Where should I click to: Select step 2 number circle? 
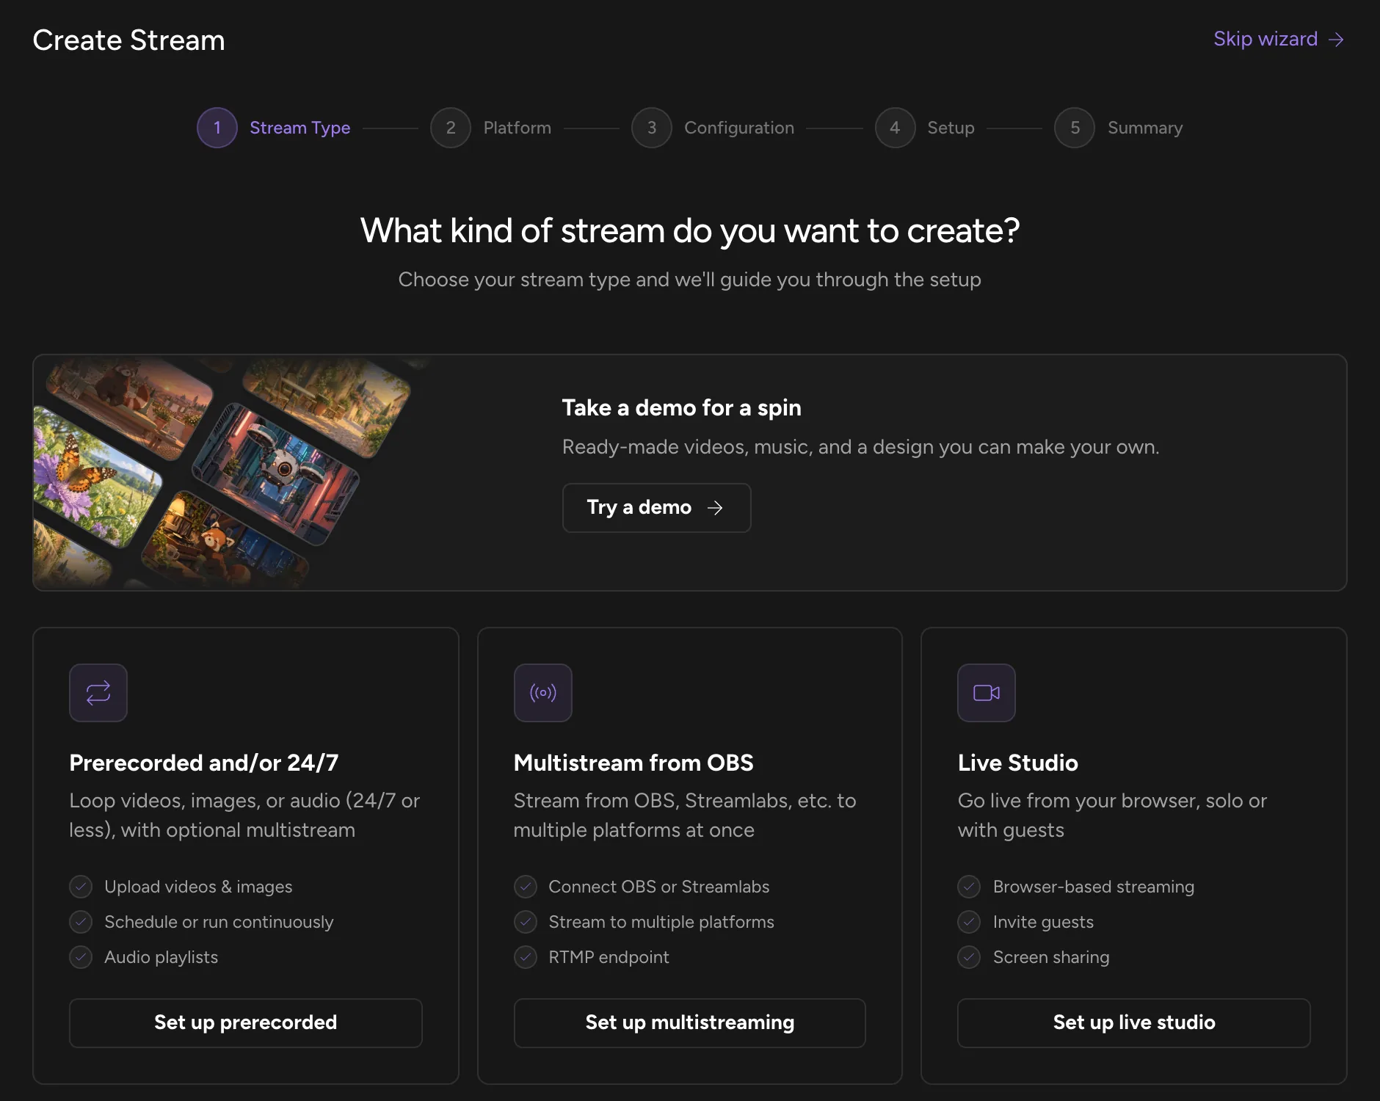tap(451, 128)
